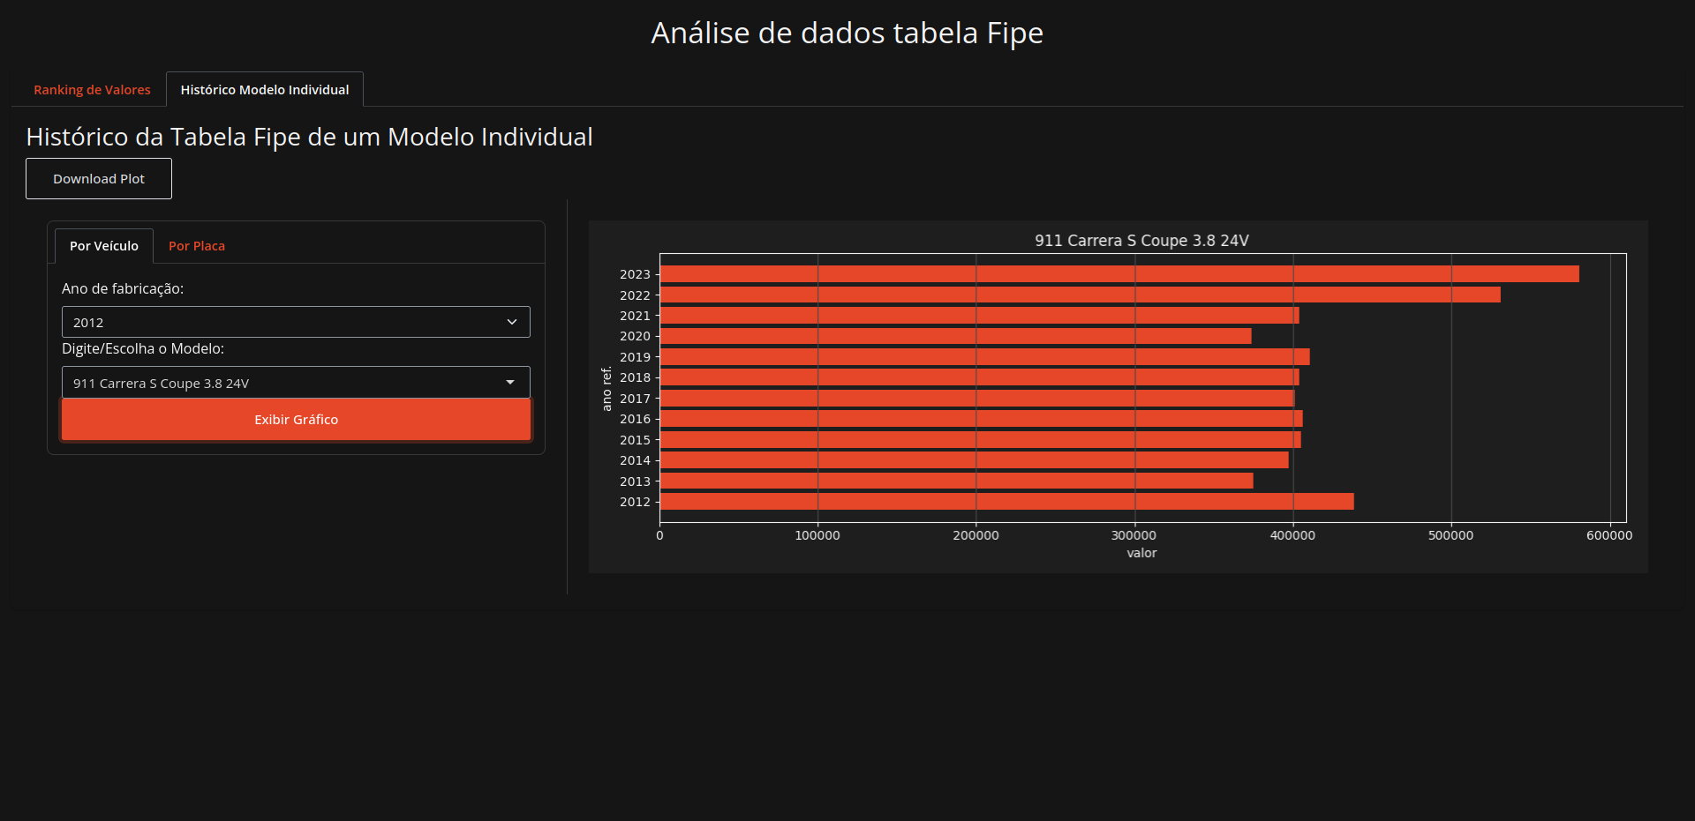Switch to Ranking de Valores tab
Image resolution: width=1695 pixels, height=821 pixels.
(92, 90)
